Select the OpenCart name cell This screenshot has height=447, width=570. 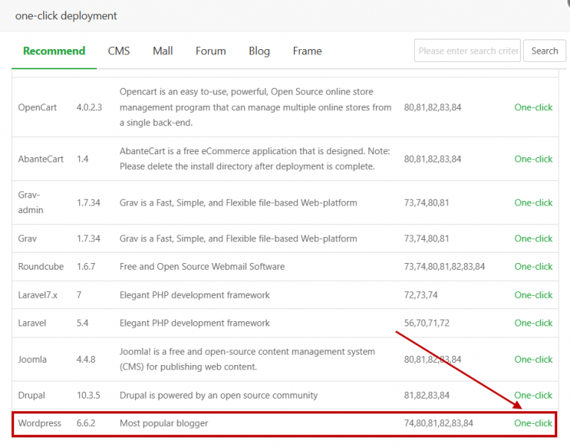coord(37,107)
